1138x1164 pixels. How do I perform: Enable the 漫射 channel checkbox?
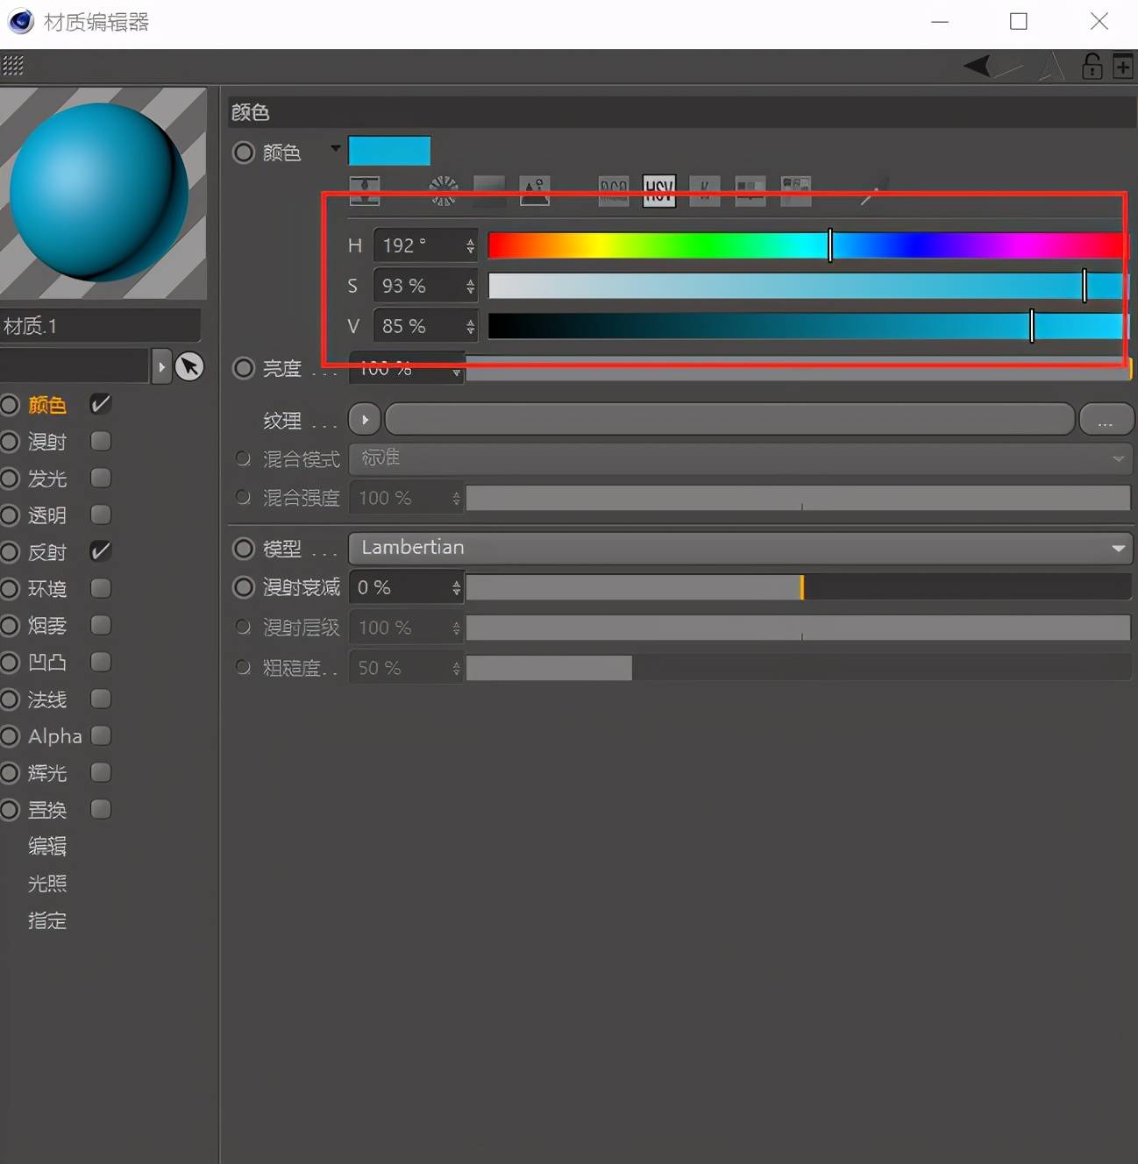101,441
